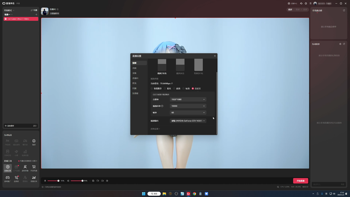Open the help question mark icon
This screenshot has height=197, width=350.
(x=306, y=4)
